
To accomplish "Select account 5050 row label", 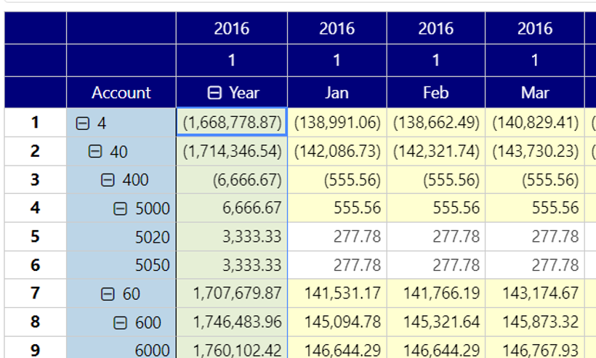I will 152,266.
